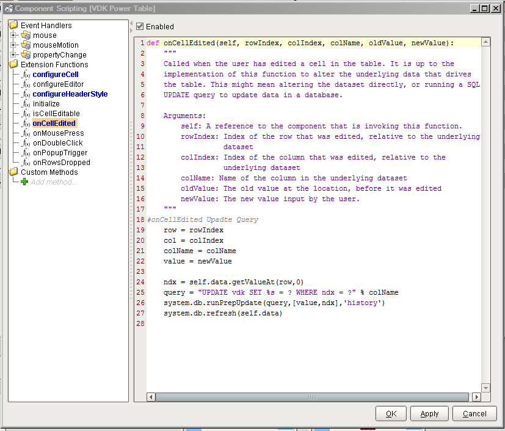Viewport: 505px width, 431px height.
Task: Click the code editor scroll up arrow
Action: [485, 42]
